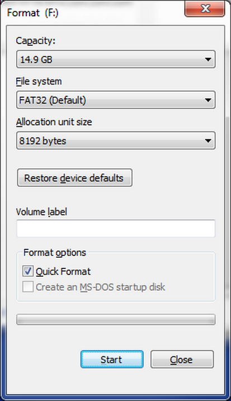
Task: Click the Quick Format label text
Action: point(63,272)
